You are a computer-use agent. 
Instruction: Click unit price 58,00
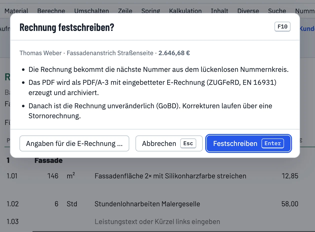290,204
